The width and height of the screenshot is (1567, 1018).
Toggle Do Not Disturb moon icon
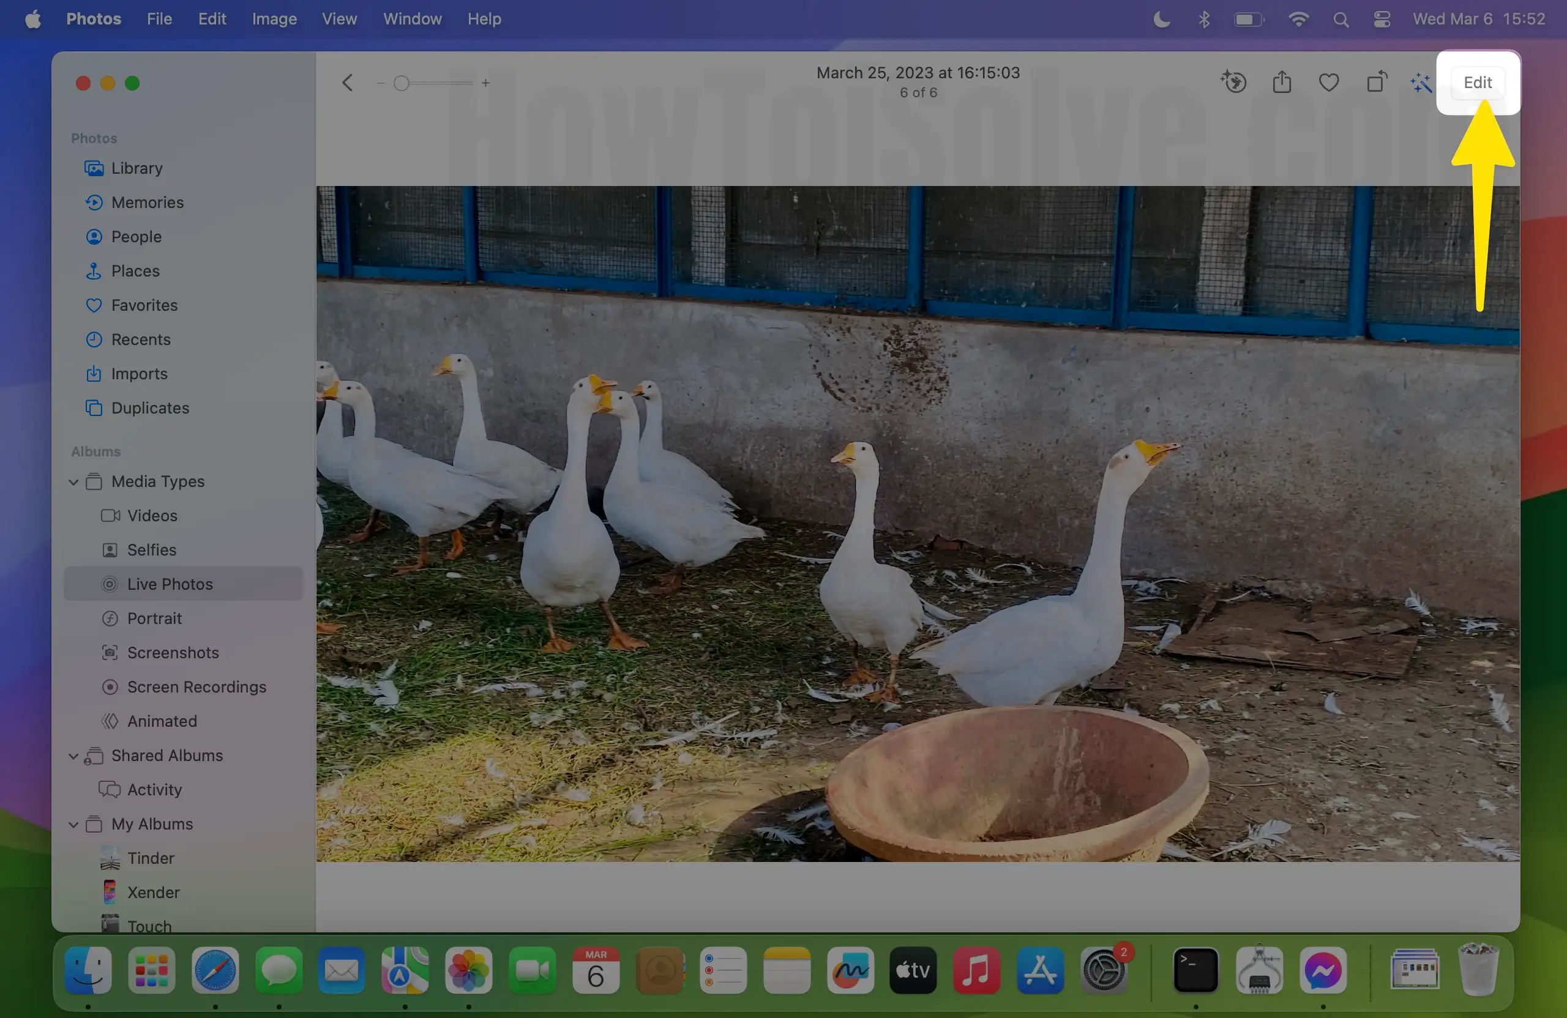[1161, 19]
